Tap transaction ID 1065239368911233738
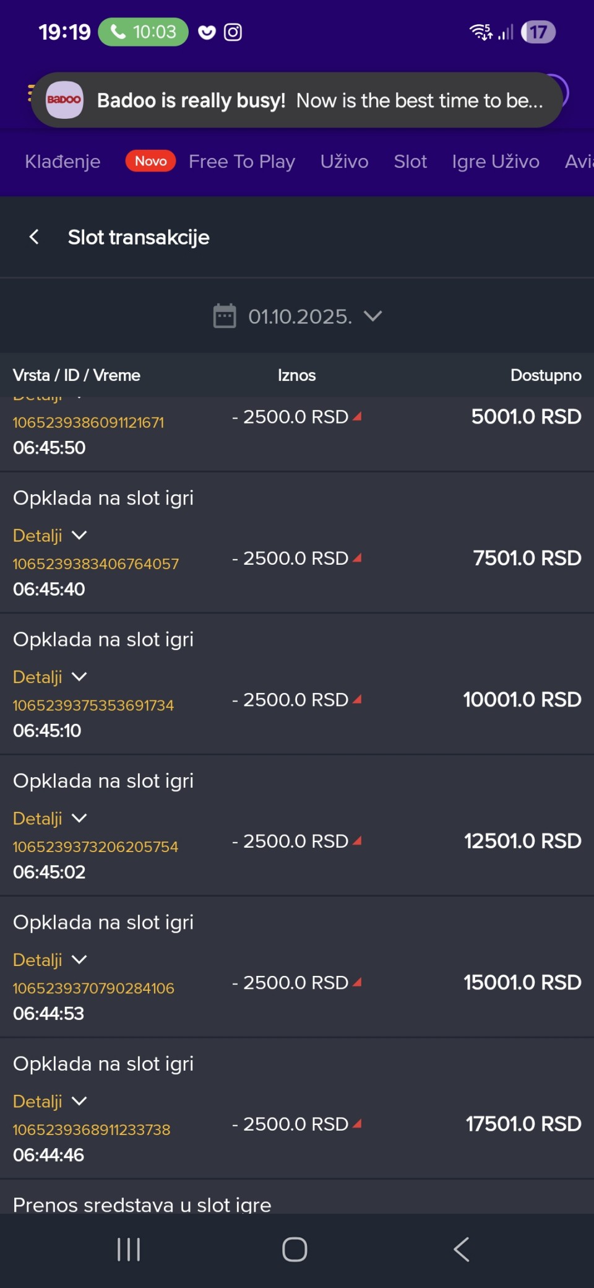 coord(92,1129)
